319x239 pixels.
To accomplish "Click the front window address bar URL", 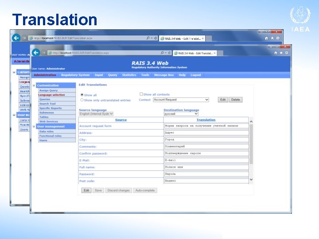I will pyautogui.click(x=81, y=53).
